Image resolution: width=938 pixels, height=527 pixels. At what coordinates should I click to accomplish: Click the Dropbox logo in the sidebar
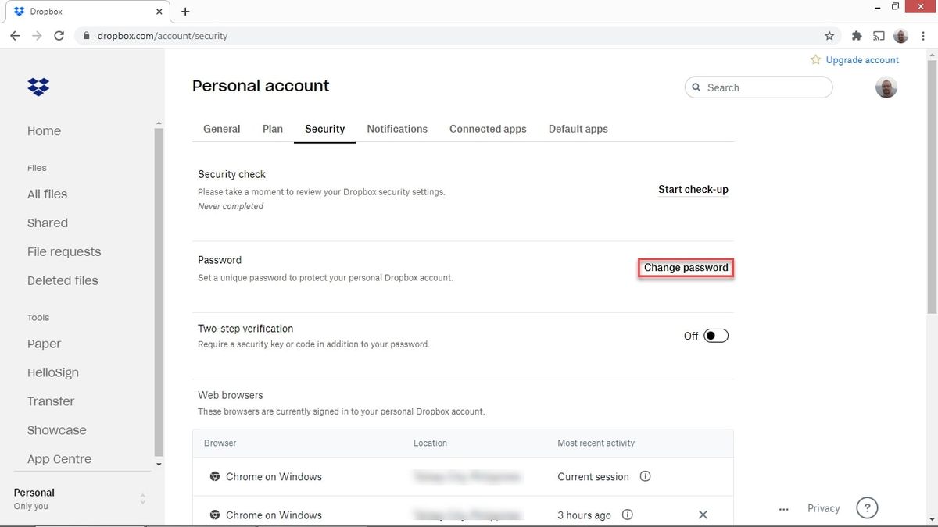(38, 87)
